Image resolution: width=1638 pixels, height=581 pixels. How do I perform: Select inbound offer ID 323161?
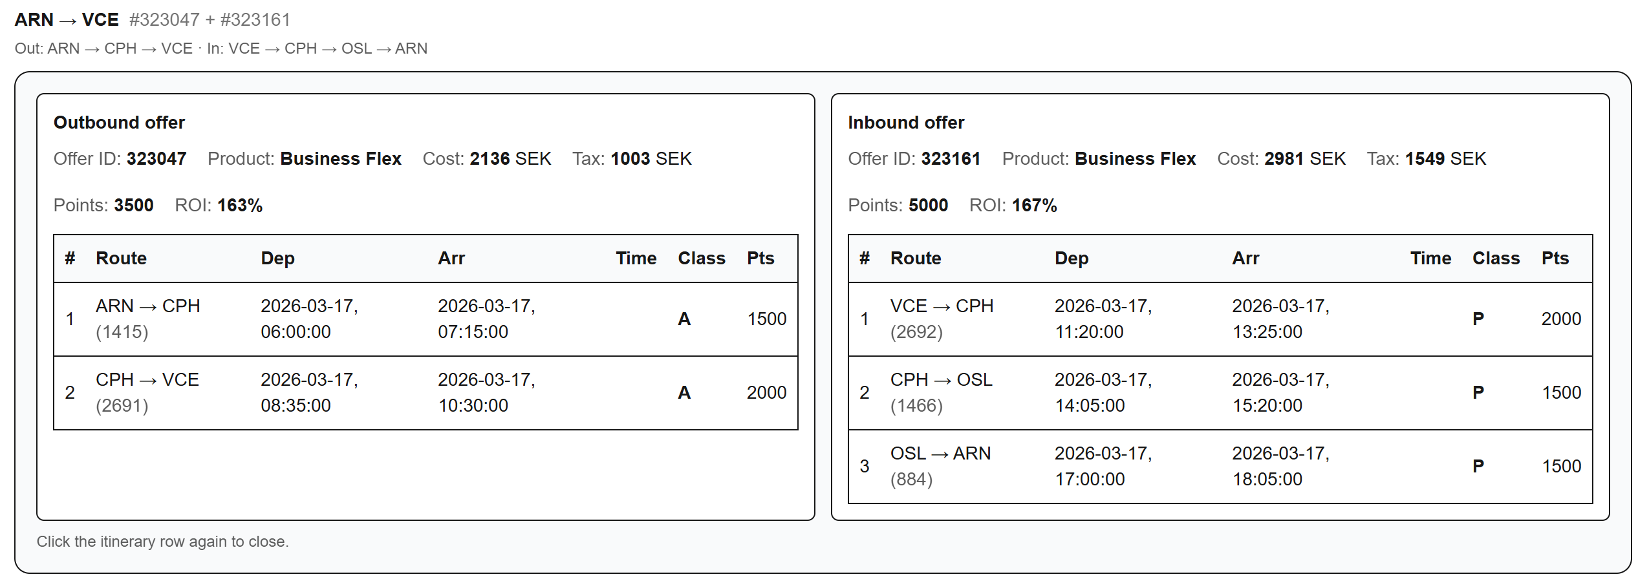click(951, 159)
